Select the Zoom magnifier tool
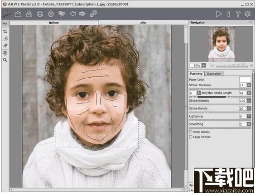Screen dimensions: 255x193 [x=5, y=60]
